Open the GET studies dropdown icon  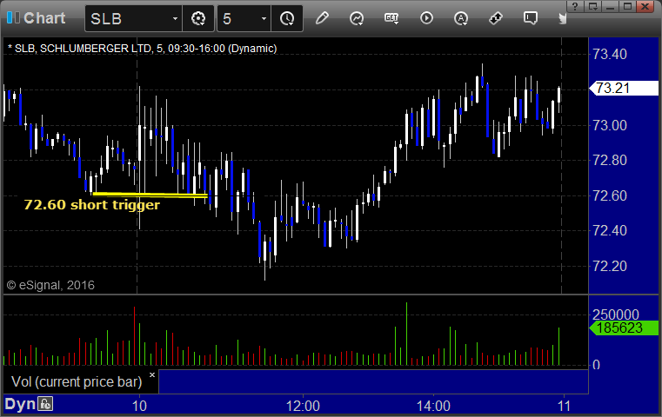click(391, 18)
